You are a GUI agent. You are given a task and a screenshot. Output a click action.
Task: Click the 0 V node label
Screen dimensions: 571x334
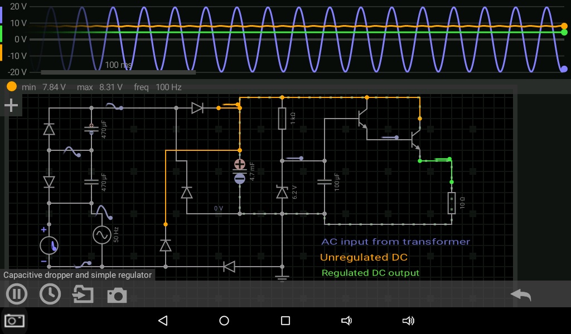[x=219, y=208]
